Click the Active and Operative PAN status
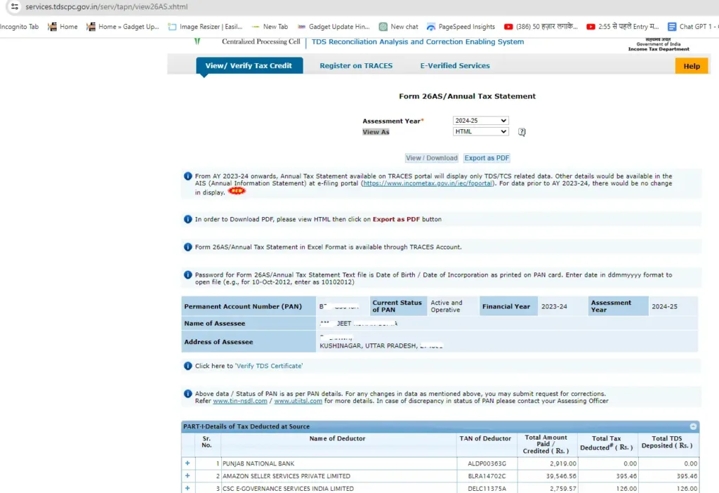 click(446, 306)
